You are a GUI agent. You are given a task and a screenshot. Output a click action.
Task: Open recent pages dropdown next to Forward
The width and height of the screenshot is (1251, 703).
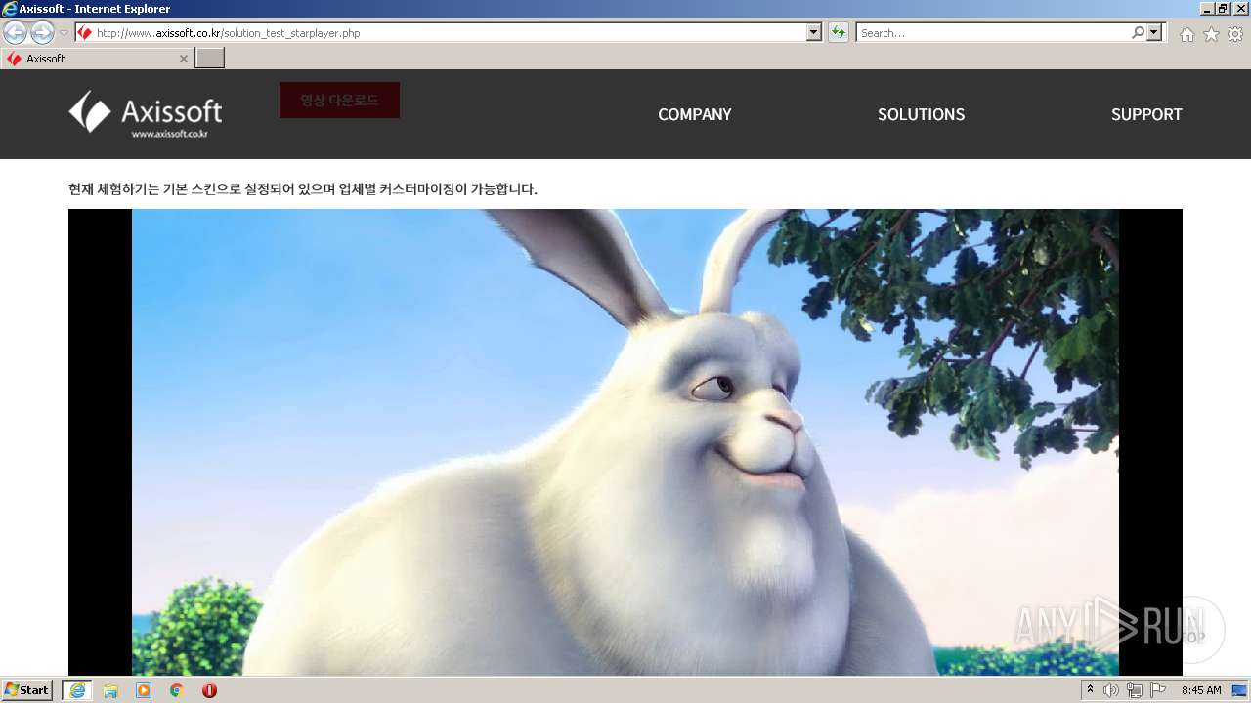pyautogui.click(x=64, y=33)
